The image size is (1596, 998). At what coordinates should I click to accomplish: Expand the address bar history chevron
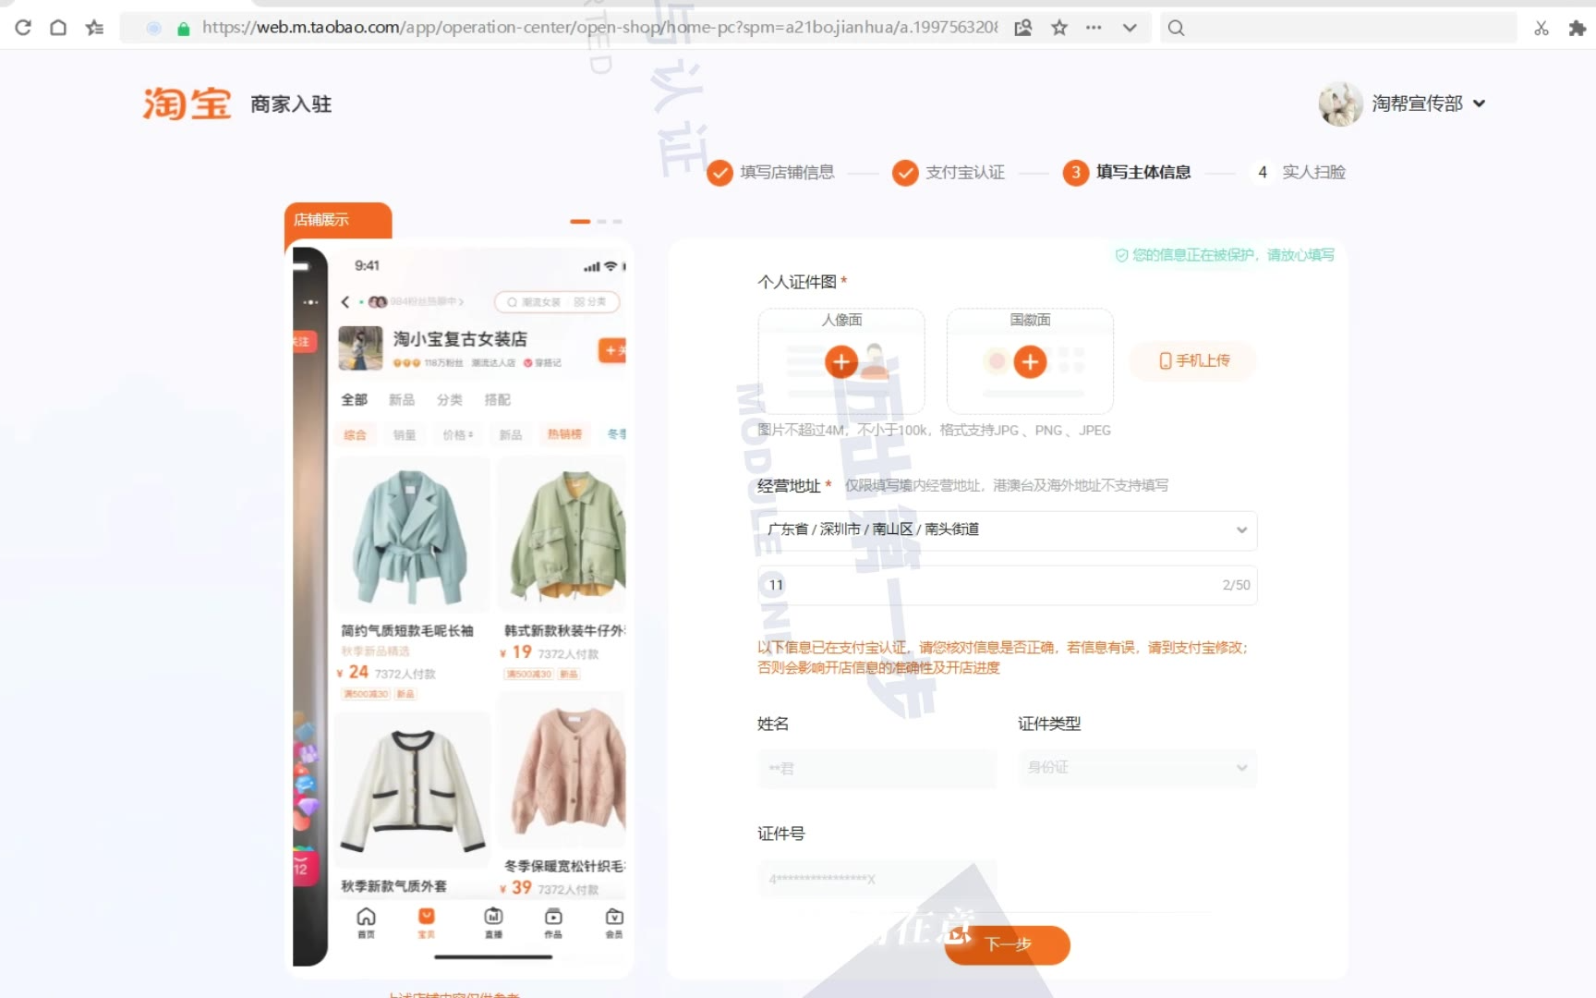pos(1129,28)
